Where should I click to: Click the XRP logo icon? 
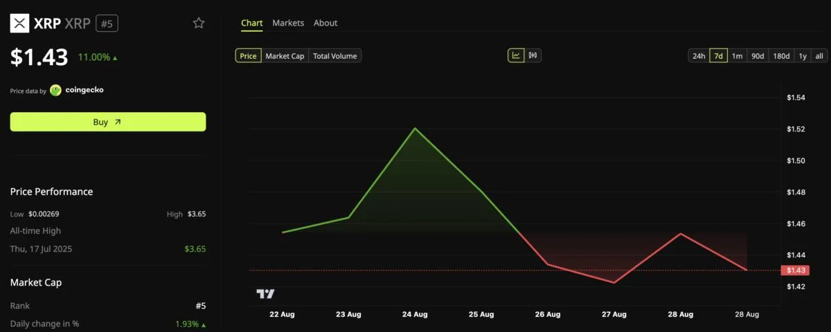coord(19,24)
